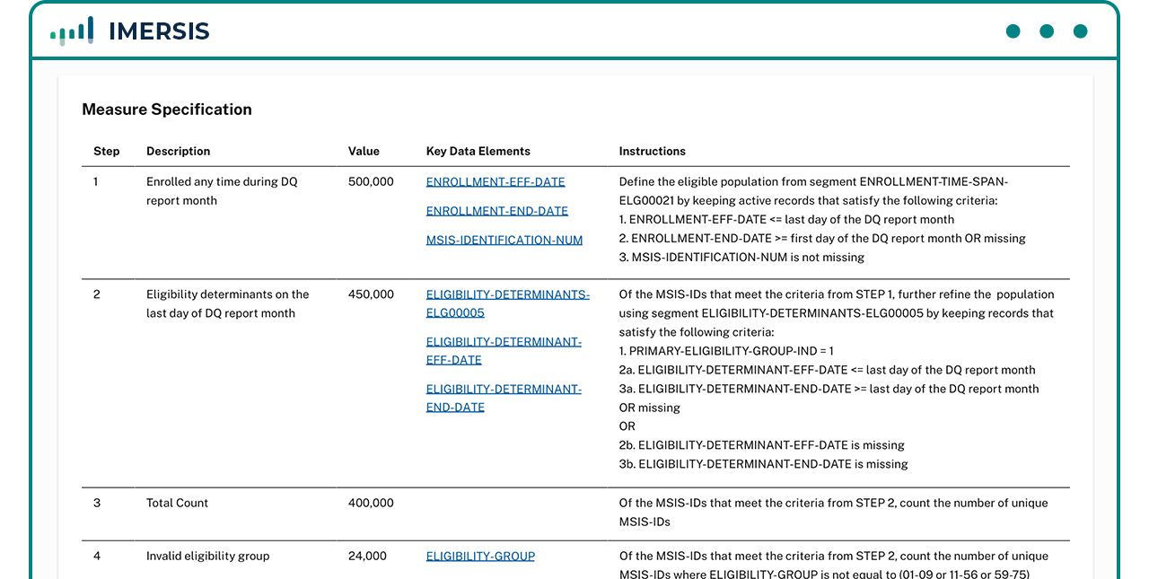Click 'Enrolled any time during DQ report month'
The height and width of the screenshot is (579, 1149).
pos(222,191)
